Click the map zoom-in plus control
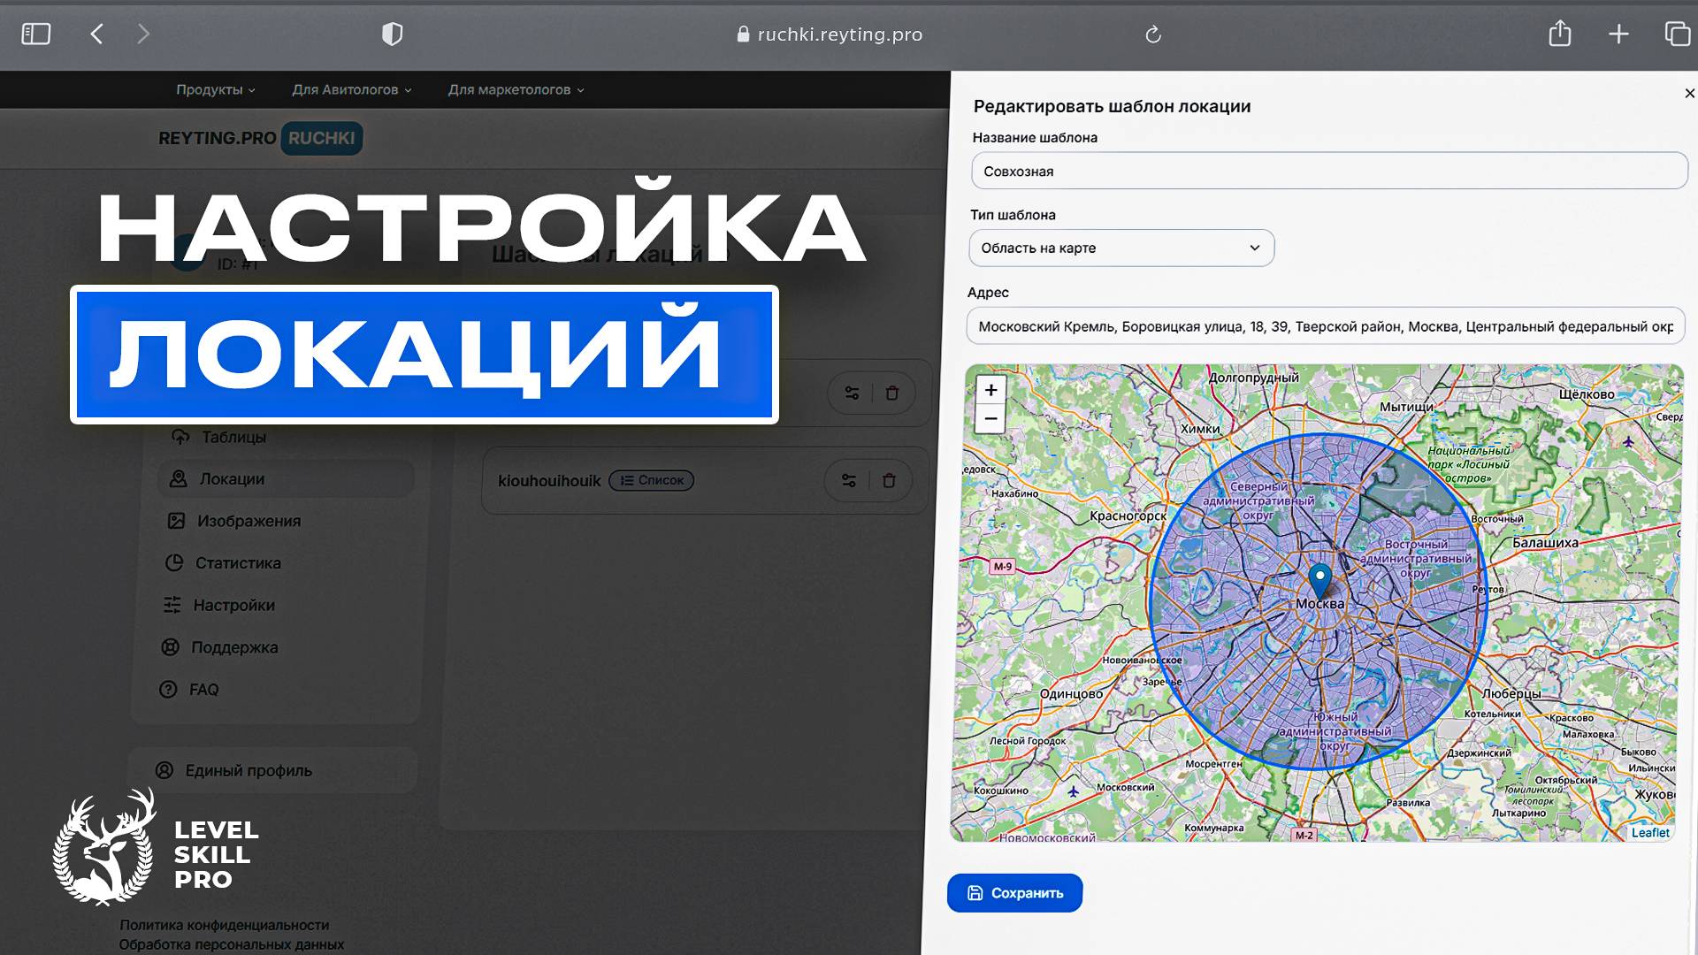The width and height of the screenshot is (1698, 955). 990,389
